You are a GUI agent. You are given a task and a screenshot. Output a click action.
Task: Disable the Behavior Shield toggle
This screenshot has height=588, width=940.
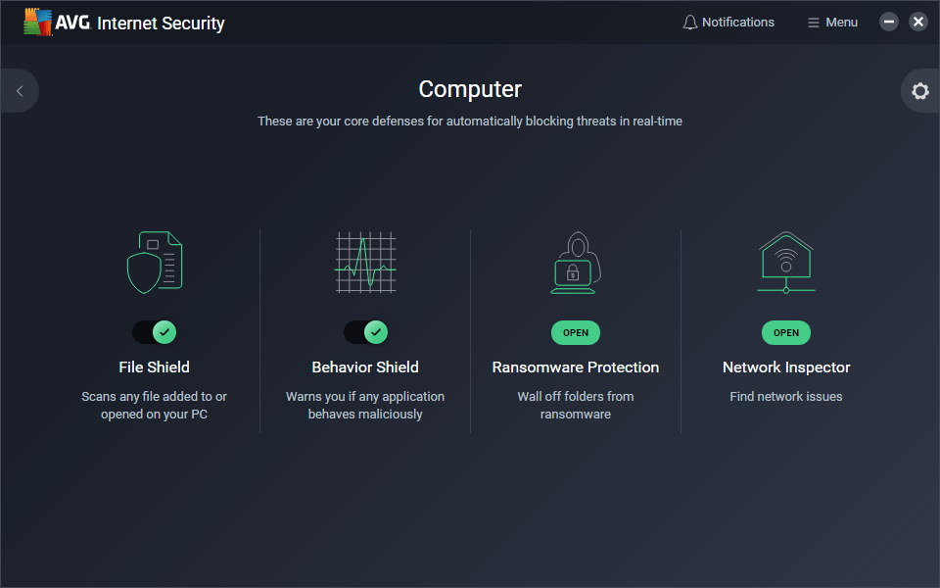[x=365, y=332]
